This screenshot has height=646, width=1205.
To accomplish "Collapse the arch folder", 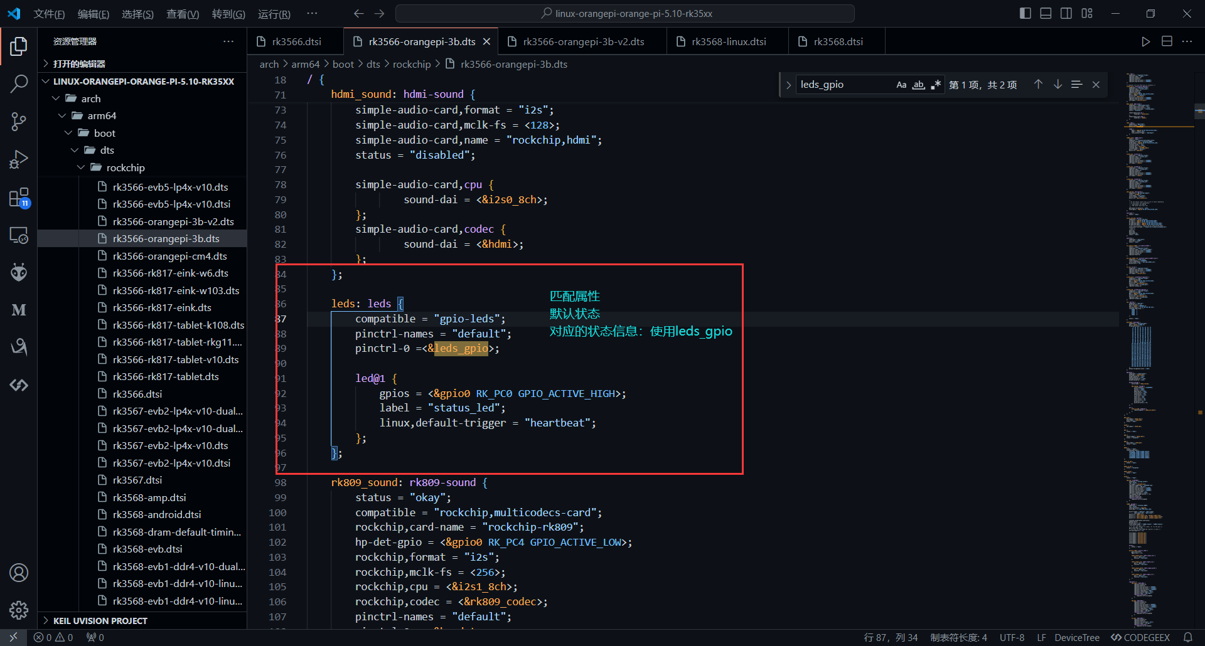I will coord(142,98).
